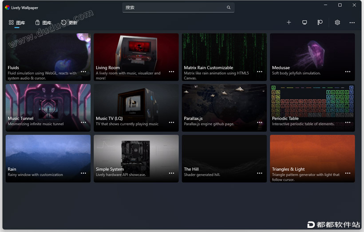Open The Hill card options menu
The width and height of the screenshot is (364, 232).
coord(260,173)
